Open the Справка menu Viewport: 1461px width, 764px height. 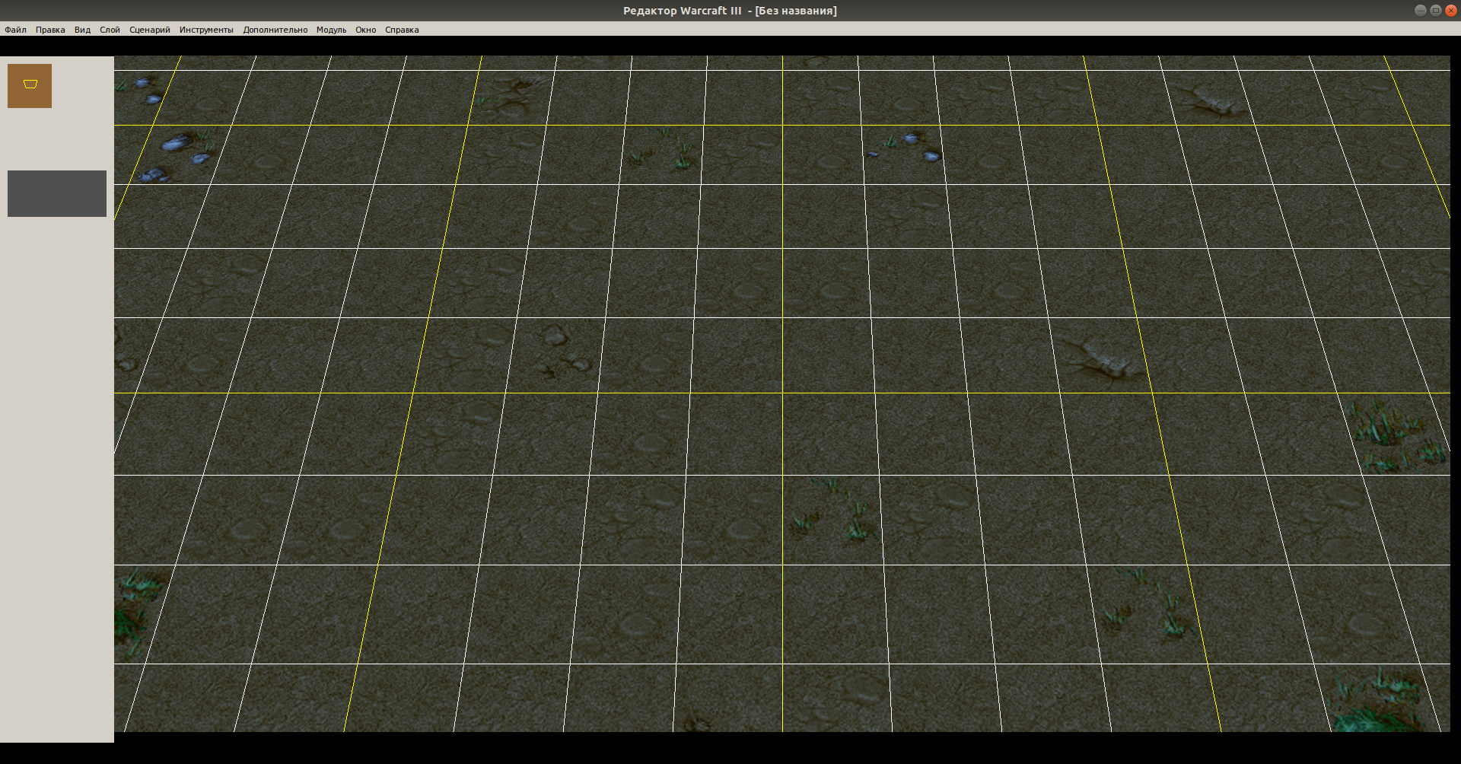tap(402, 30)
